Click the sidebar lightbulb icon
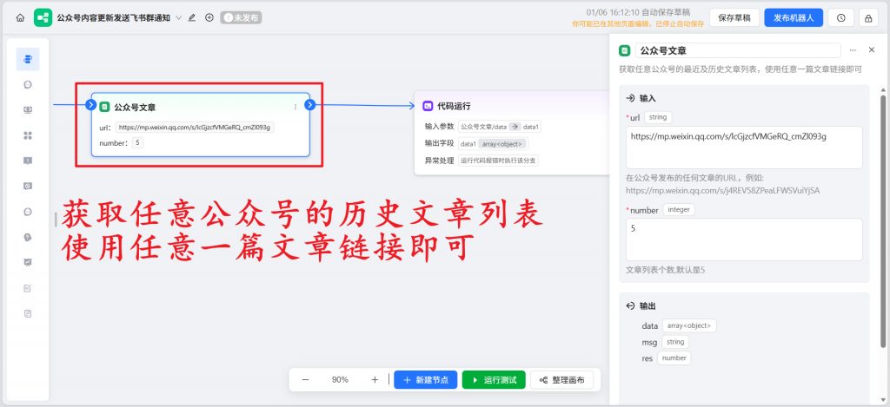The width and height of the screenshot is (890, 407). (x=28, y=237)
